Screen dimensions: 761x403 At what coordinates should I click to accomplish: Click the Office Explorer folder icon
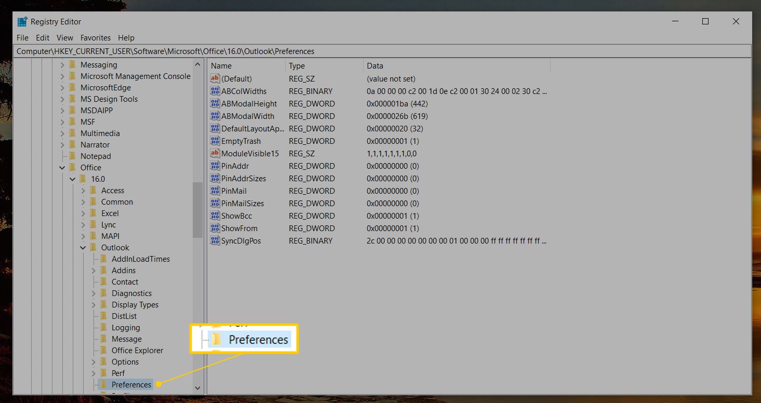(103, 350)
